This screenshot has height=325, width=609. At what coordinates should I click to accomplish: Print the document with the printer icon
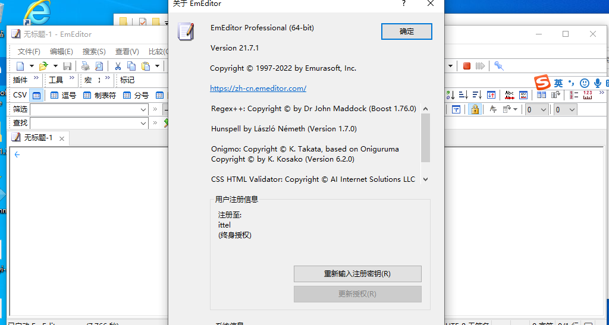tap(85, 67)
